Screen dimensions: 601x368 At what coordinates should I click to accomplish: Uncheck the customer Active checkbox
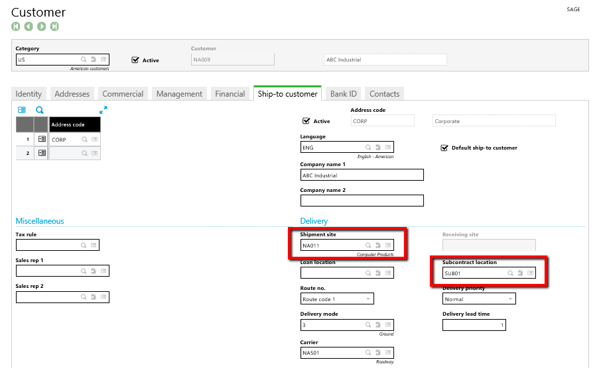136,60
